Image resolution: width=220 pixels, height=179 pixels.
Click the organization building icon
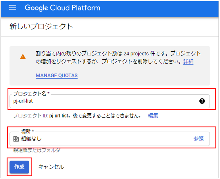tap(16, 139)
